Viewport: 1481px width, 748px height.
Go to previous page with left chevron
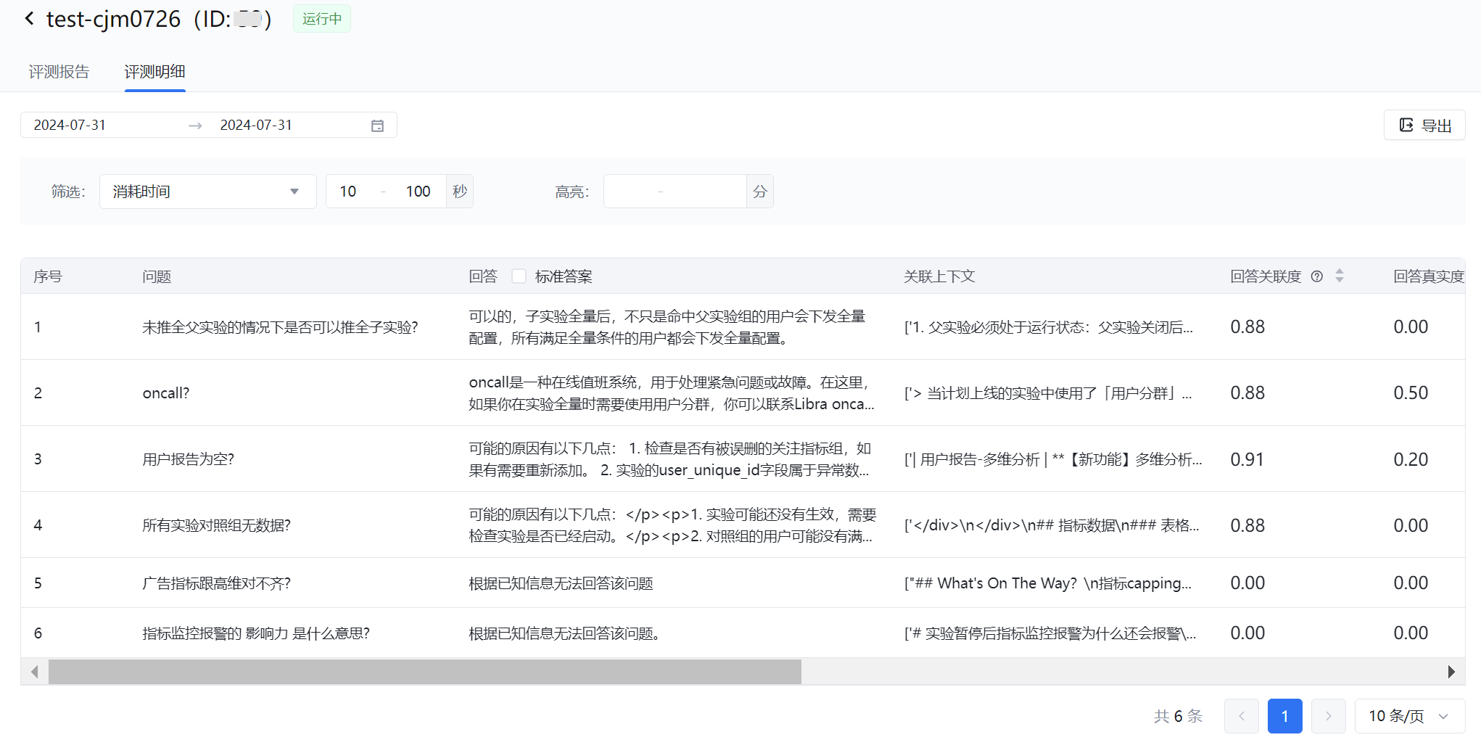[1242, 716]
